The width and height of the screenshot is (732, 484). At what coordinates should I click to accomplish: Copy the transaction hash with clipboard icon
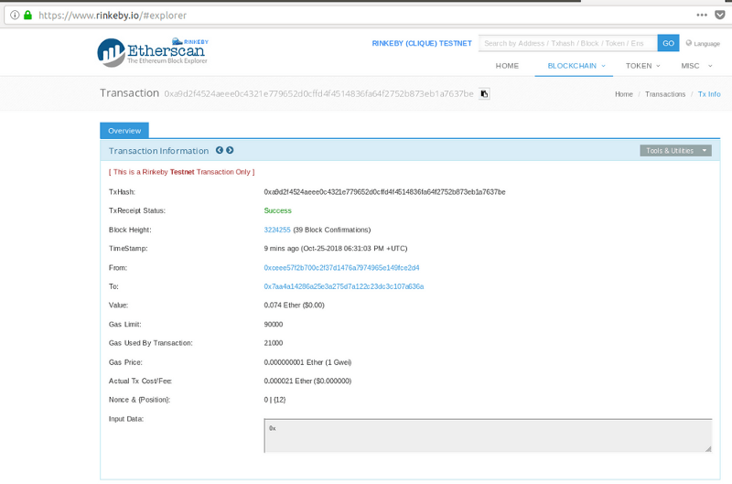(x=484, y=94)
